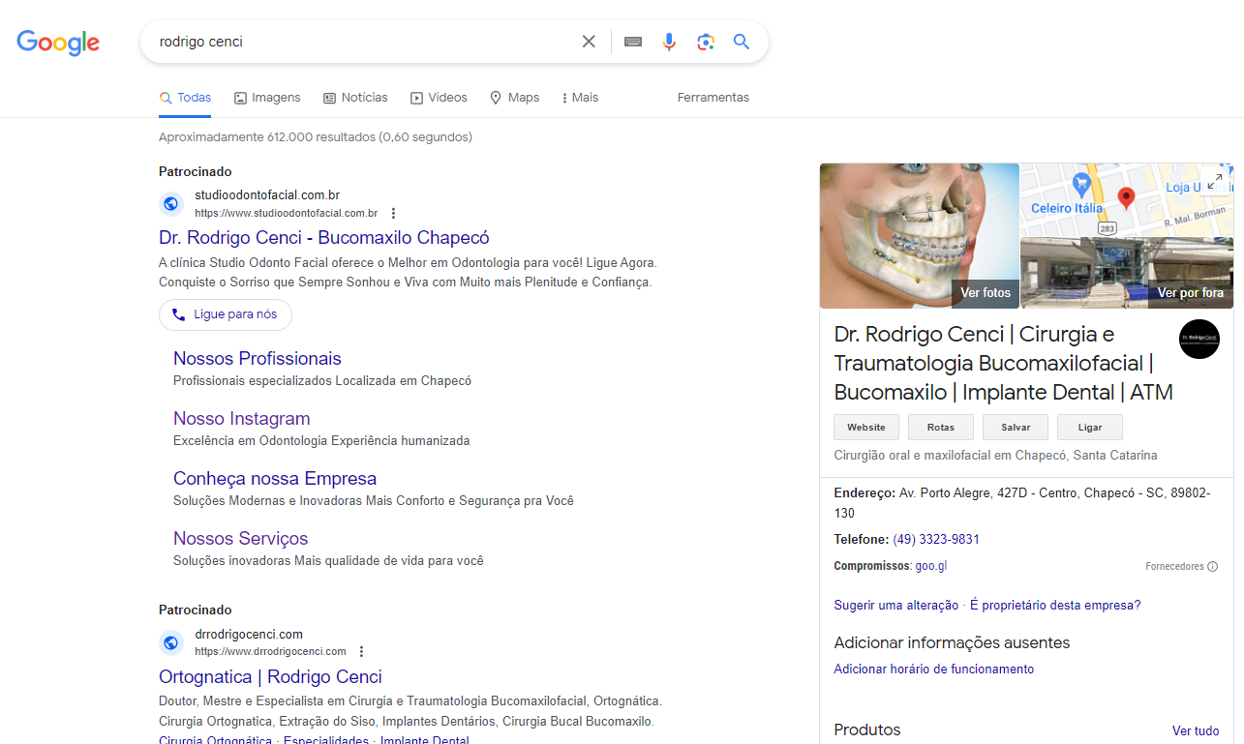Open the 'Ortognatica | Rodrigo Cenci' result

coord(270,677)
